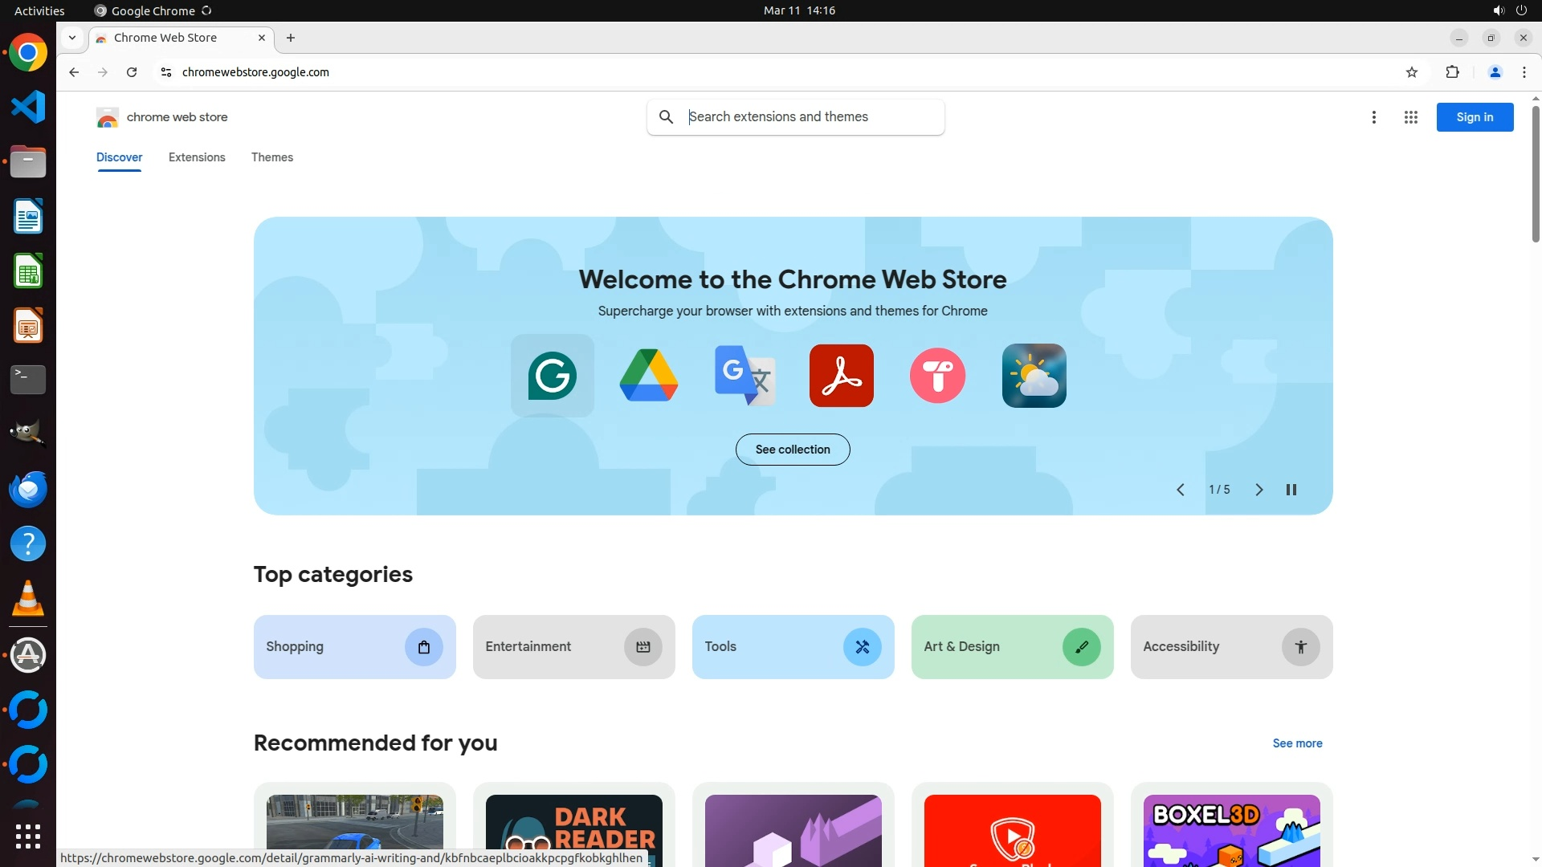
Task: Switch to the Themes tab
Action: 271,157
